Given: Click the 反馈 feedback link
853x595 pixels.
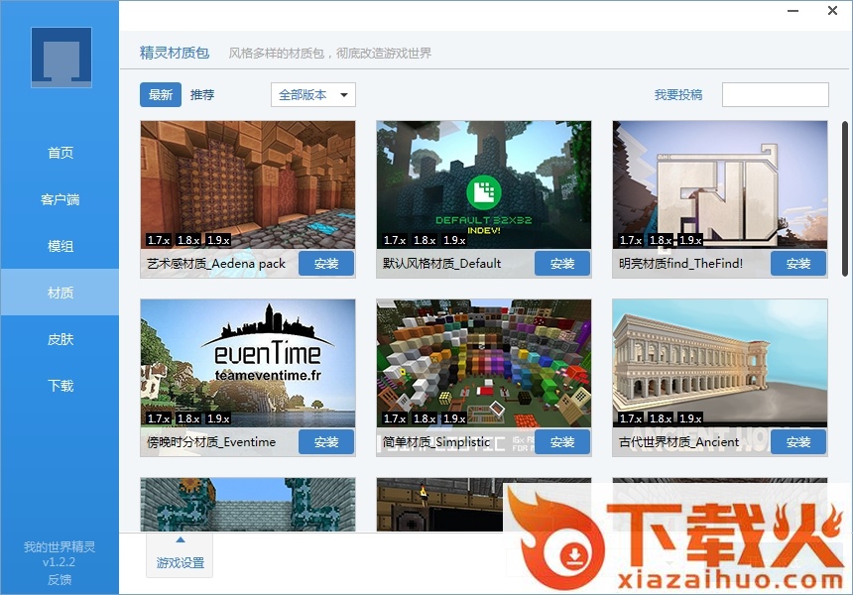Looking at the screenshot, I should pos(60,580).
